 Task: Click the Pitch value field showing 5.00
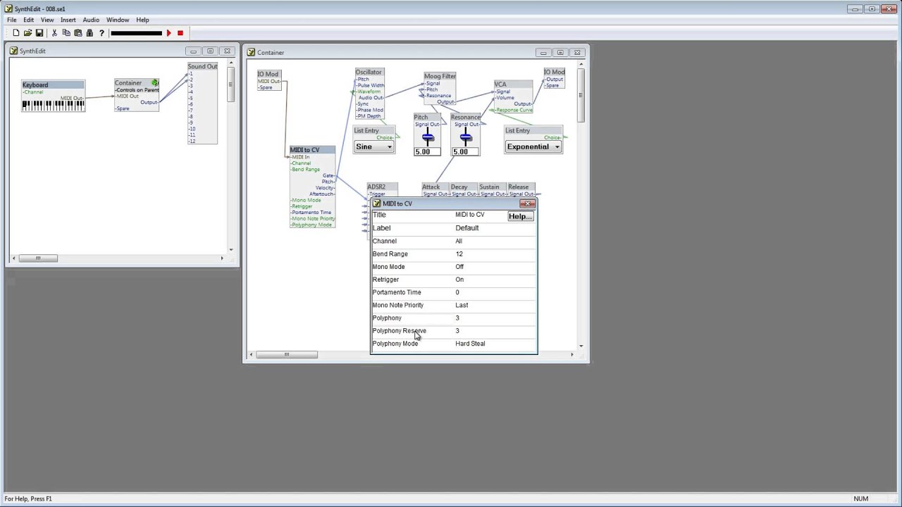tap(427, 151)
